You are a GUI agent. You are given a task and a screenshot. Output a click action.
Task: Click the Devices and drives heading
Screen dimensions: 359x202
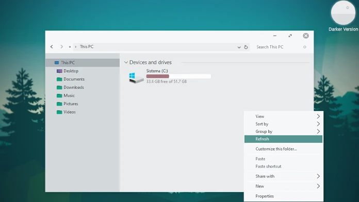coord(151,62)
